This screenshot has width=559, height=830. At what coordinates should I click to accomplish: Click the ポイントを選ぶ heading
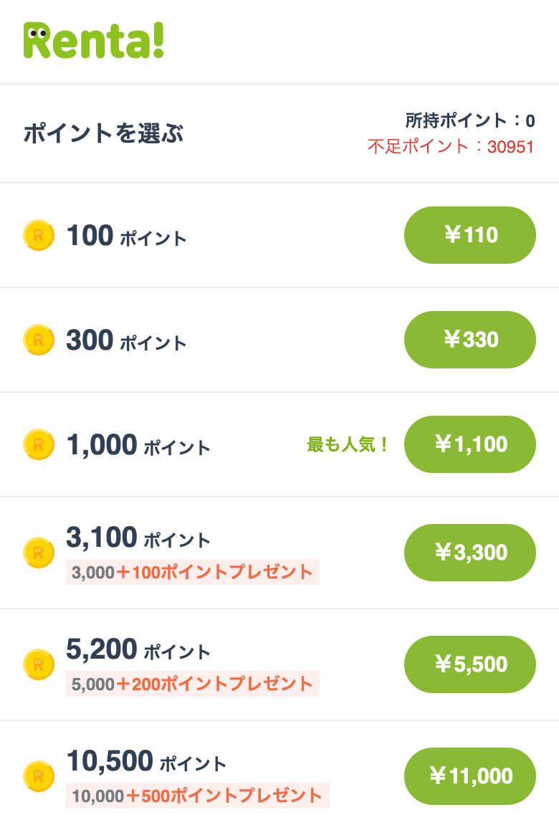pos(103,133)
